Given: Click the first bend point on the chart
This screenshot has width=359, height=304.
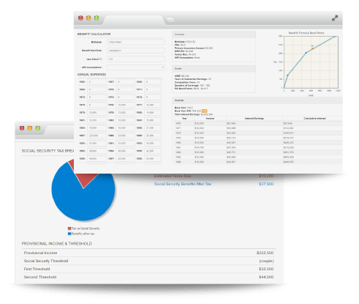Looking at the screenshot, I should [287, 75].
